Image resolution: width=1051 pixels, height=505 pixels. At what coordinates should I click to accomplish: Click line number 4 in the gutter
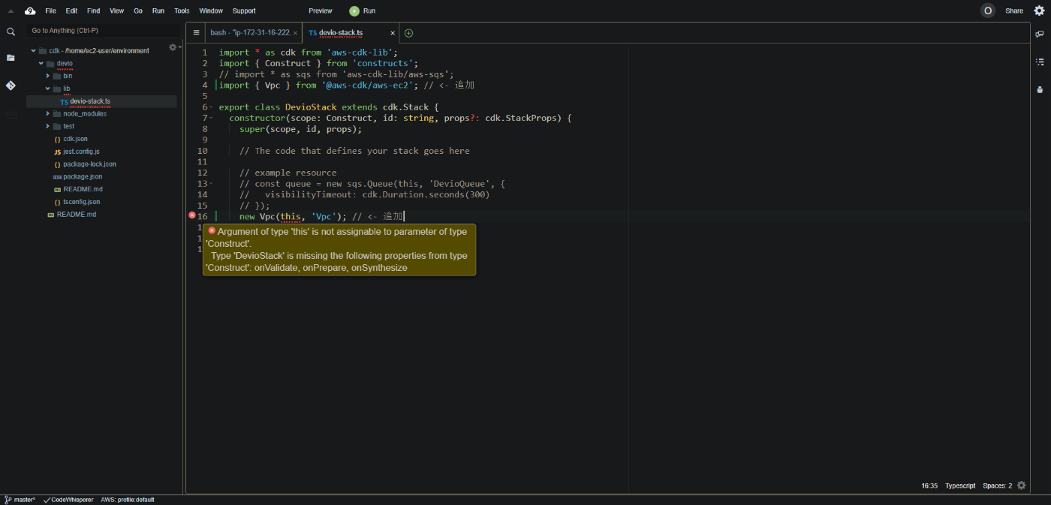coord(204,86)
